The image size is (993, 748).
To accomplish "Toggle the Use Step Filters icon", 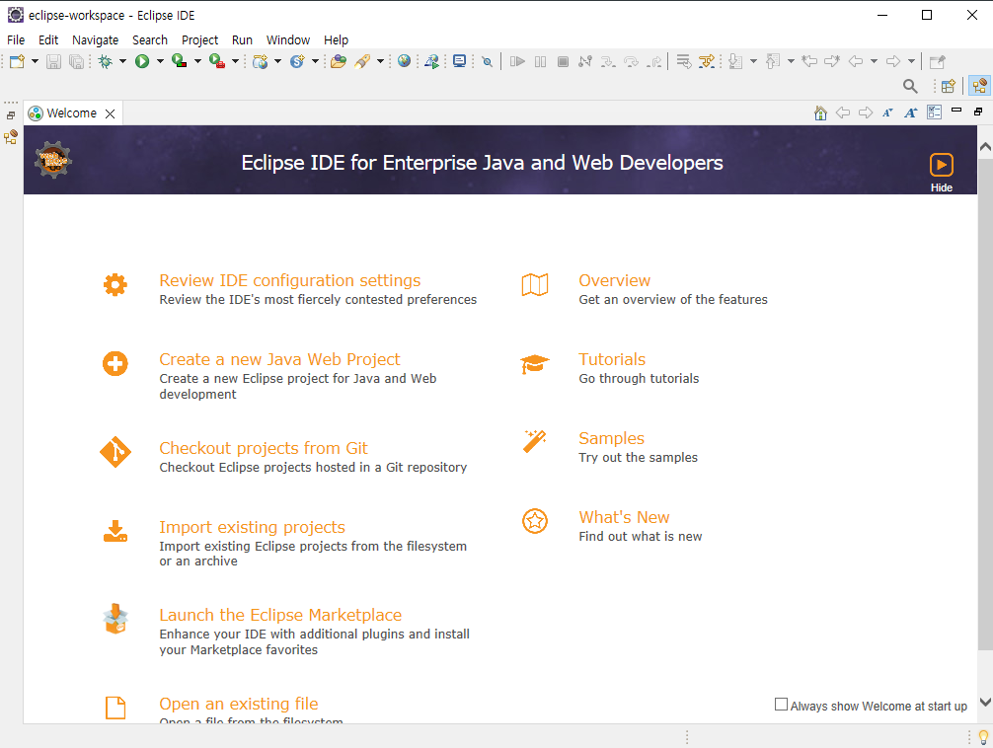I will (706, 61).
